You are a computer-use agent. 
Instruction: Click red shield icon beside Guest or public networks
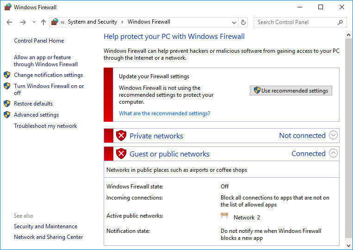[x=121, y=154]
